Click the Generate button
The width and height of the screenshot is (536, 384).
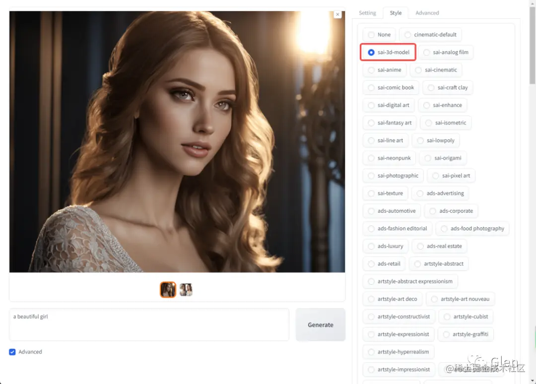(320, 325)
